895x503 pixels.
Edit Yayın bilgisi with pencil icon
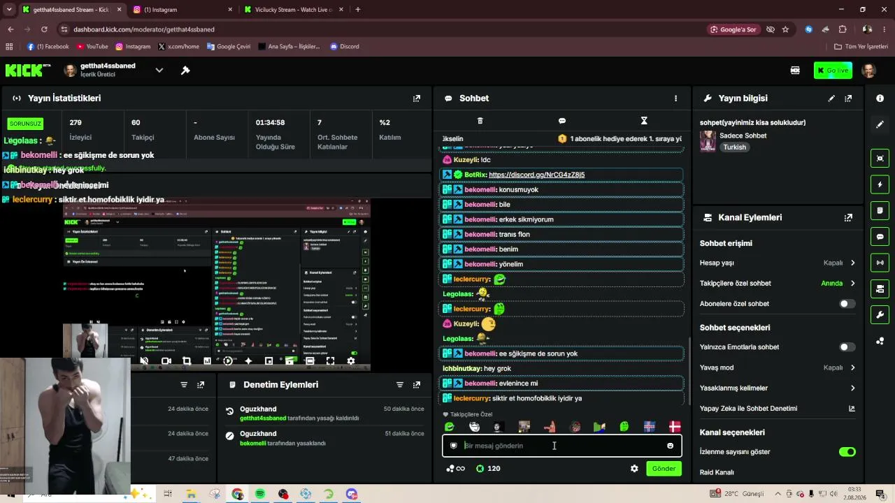831,99
